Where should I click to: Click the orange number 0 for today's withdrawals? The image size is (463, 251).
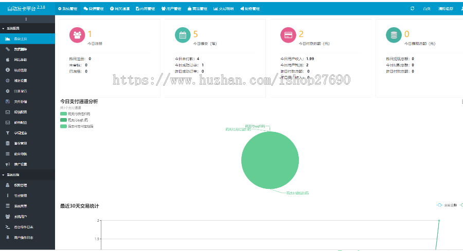pos(406,34)
